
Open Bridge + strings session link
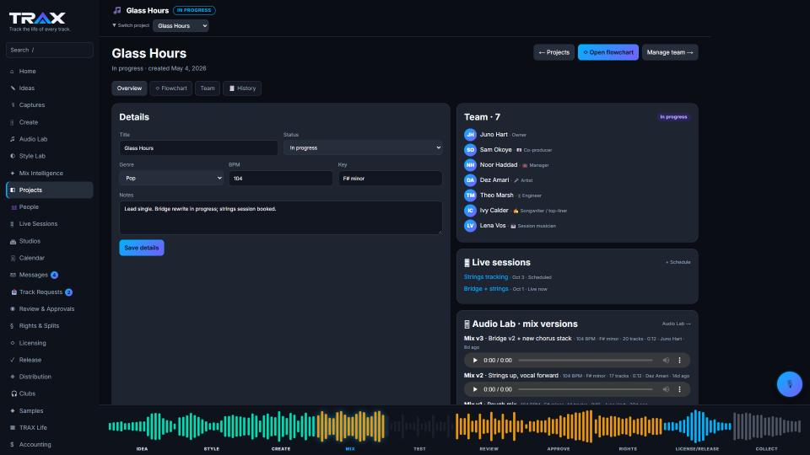pyautogui.click(x=486, y=289)
